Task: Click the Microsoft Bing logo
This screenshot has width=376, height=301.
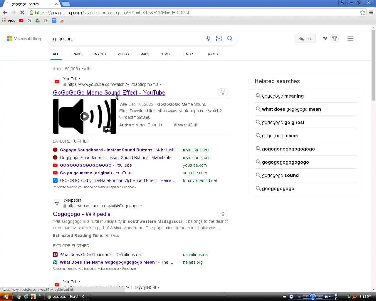Action: pyautogui.click(x=24, y=39)
